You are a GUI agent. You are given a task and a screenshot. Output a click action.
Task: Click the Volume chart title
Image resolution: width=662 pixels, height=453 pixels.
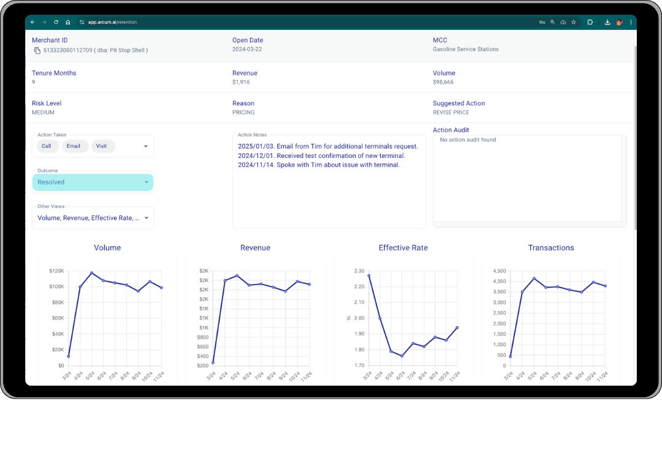107,247
